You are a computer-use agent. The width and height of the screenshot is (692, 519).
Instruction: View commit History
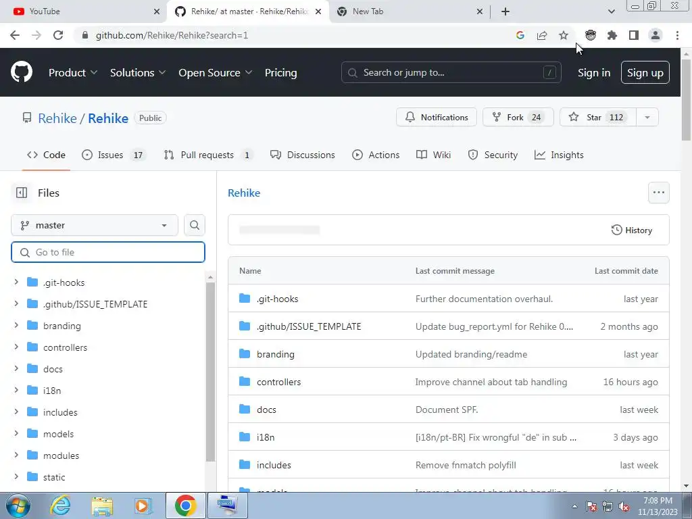[x=632, y=230]
